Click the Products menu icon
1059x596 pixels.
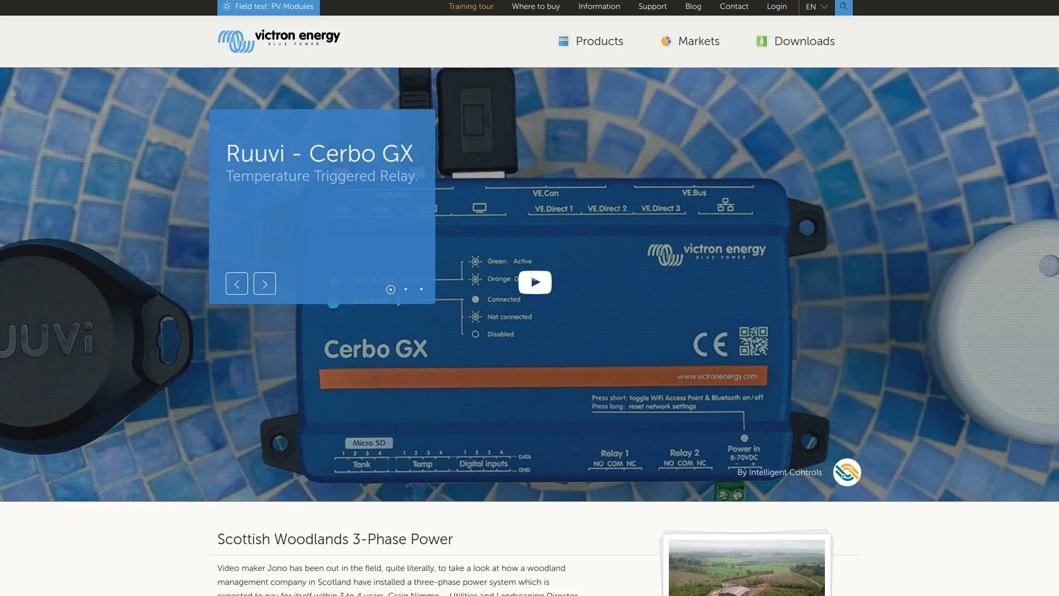[x=563, y=41]
